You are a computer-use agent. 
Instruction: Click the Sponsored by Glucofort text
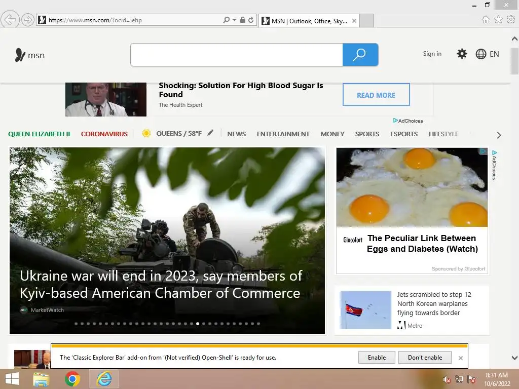pos(458,269)
